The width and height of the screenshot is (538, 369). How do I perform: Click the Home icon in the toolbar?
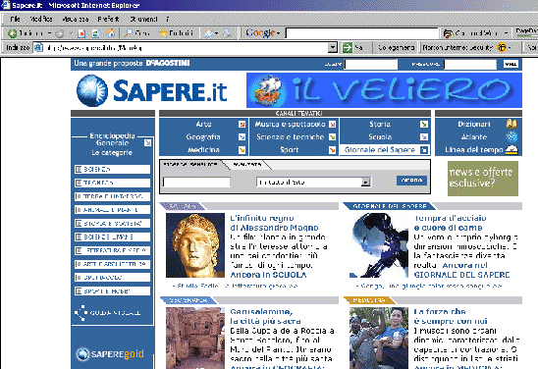point(110,33)
